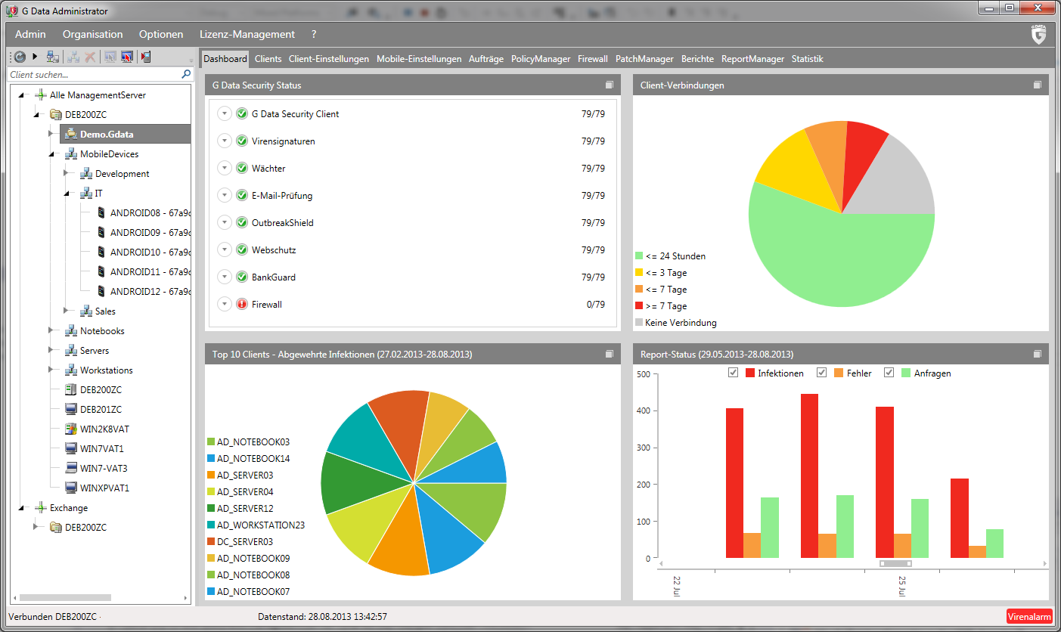This screenshot has width=1061, height=632.
Task: Click the refresh icon in the toolbar
Action: 20,57
